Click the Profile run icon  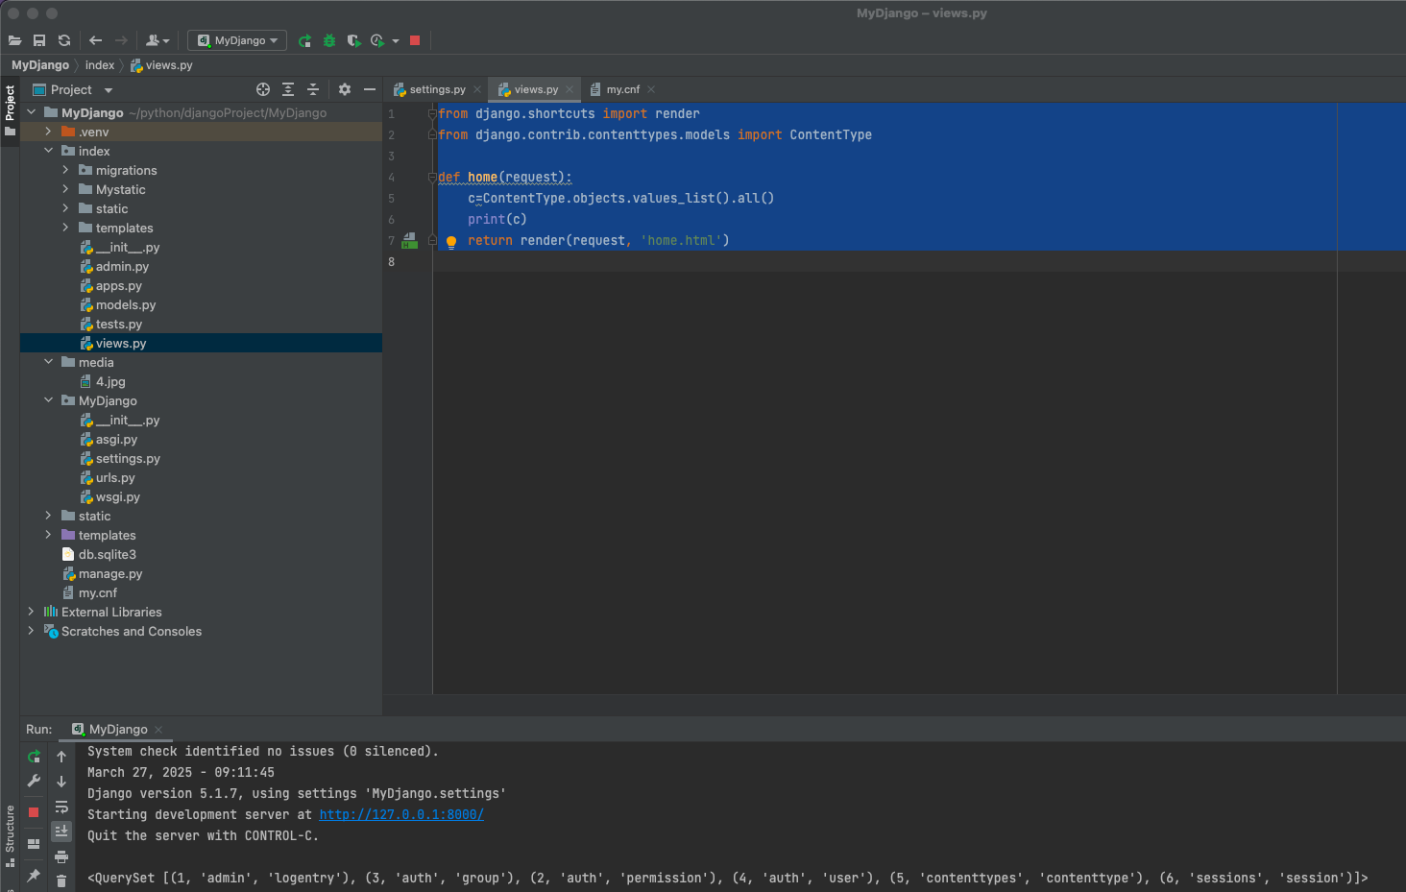click(x=377, y=40)
